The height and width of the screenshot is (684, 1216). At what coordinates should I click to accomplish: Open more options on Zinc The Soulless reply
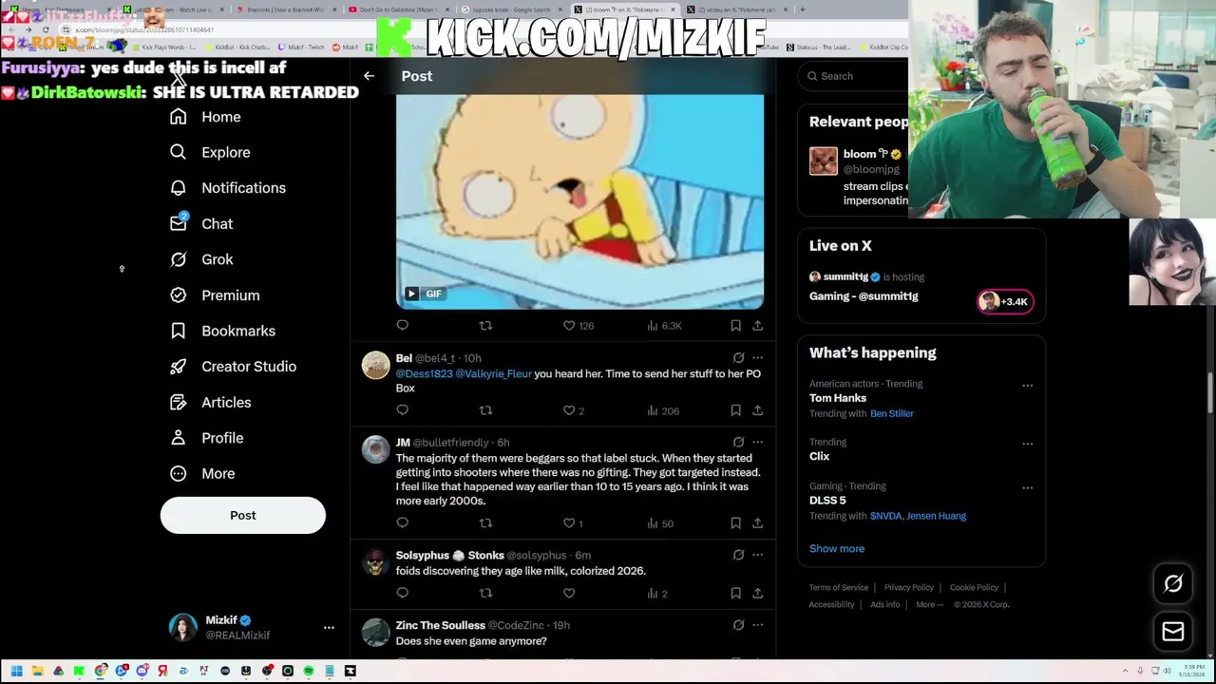pos(757,625)
